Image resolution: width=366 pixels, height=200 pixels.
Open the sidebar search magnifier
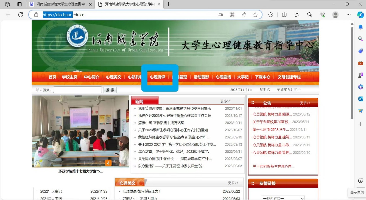[x=361, y=39]
